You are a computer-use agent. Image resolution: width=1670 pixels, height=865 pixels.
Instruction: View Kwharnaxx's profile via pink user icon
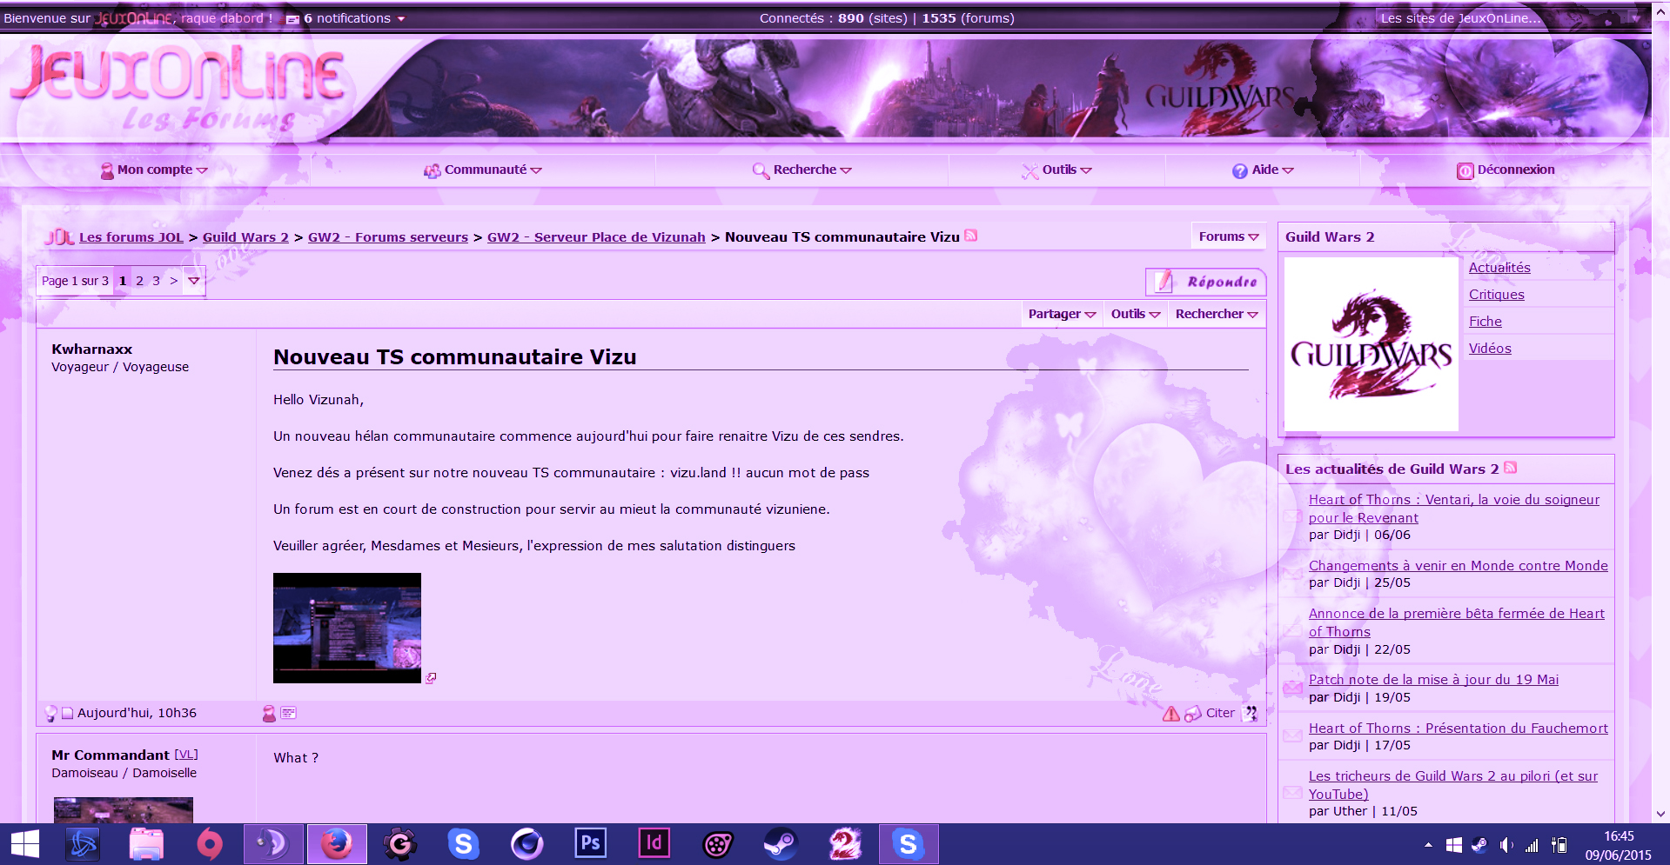(x=269, y=714)
